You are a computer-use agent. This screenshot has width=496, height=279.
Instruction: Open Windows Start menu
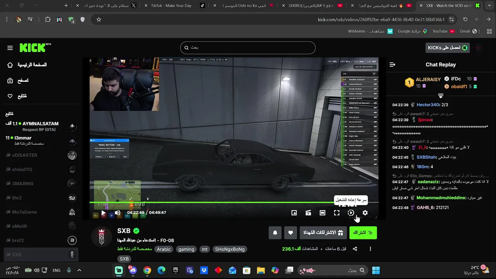pos(376,270)
